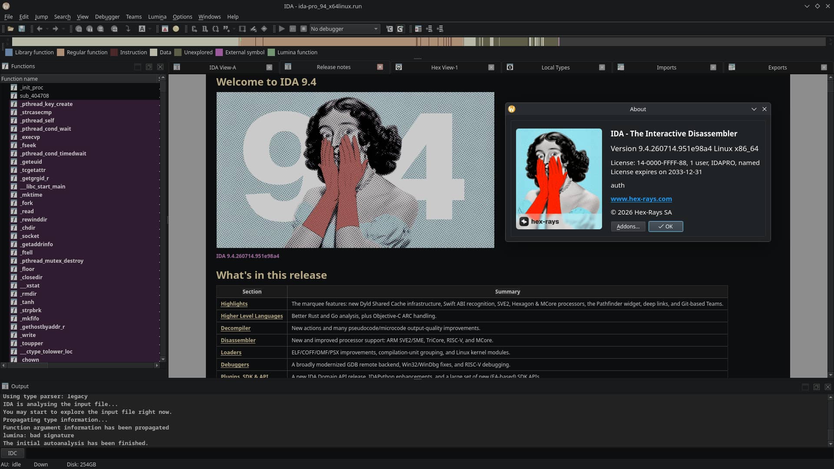834x469 pixels.
Task: Select the sub_404708 function row
Action: (x=85, y=96)
